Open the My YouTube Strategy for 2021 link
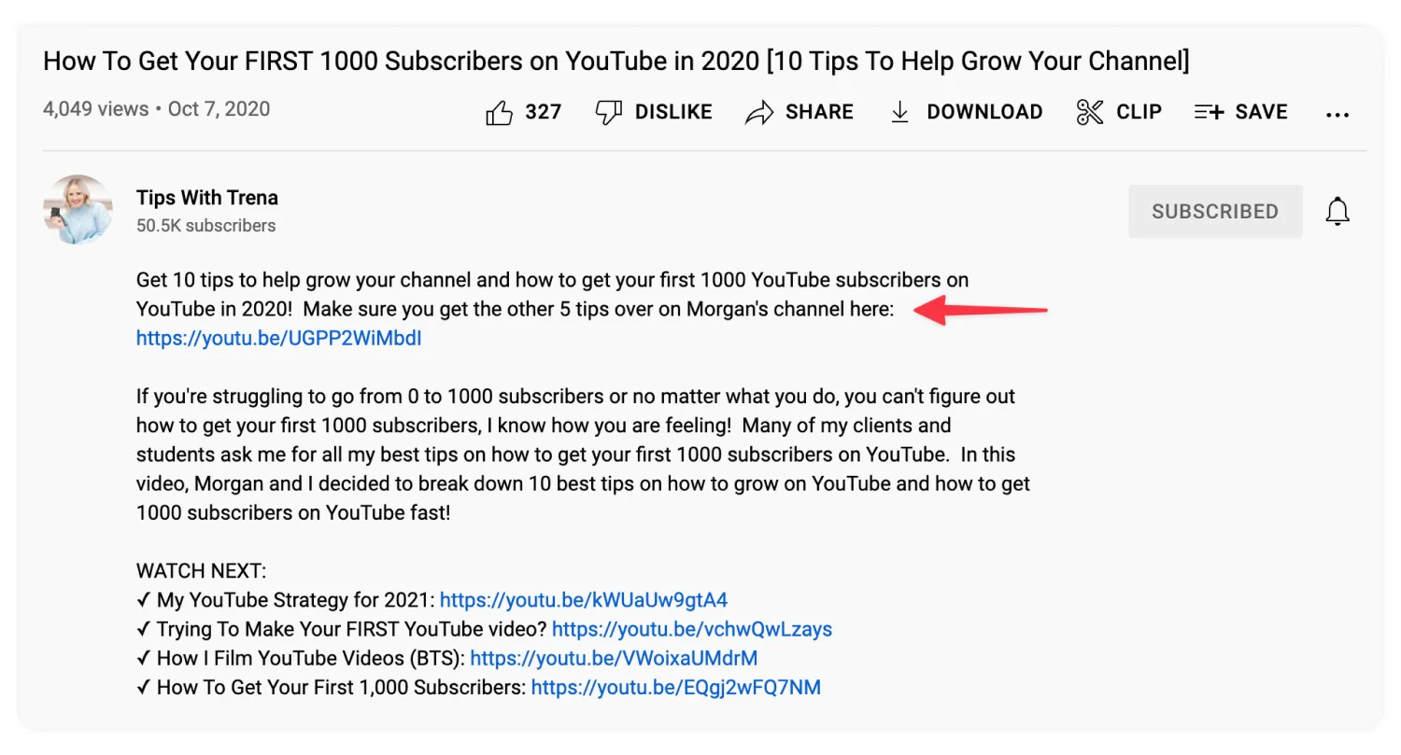Viewport: 1401px width, 755px height. [x=583, y=599]
